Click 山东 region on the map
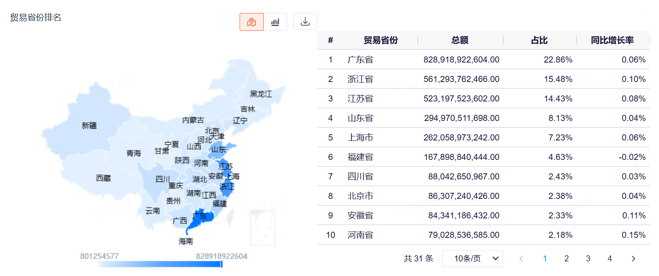The width and height of the screenshot is (659, 276). (x=218, y=149)
